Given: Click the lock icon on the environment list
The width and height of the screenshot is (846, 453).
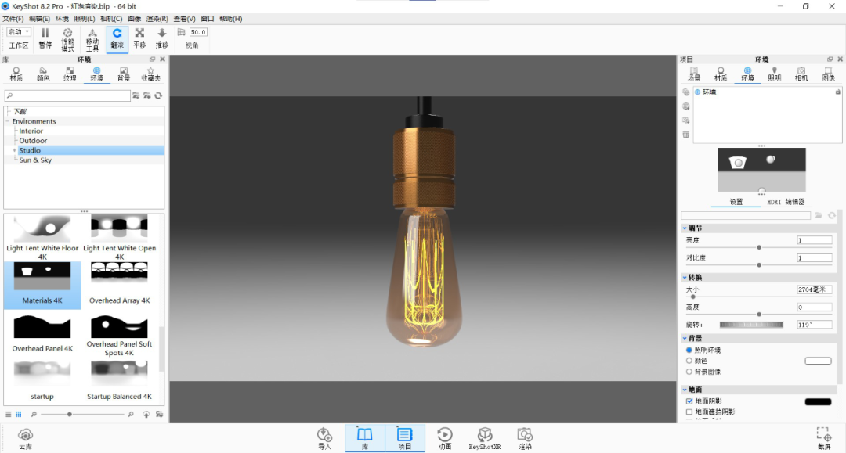Looking at the screenshot, I should tap(837, 92).
